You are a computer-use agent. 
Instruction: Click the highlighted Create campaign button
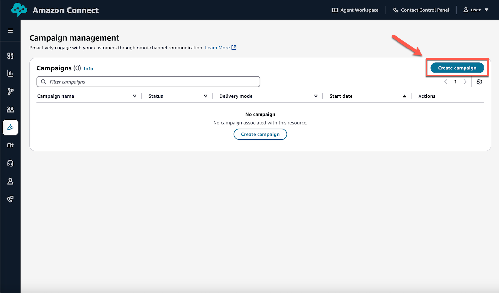pyautogui.click(x=457, y=68)
